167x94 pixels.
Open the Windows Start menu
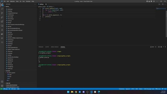pyautogui.click(x=68, y=92)
